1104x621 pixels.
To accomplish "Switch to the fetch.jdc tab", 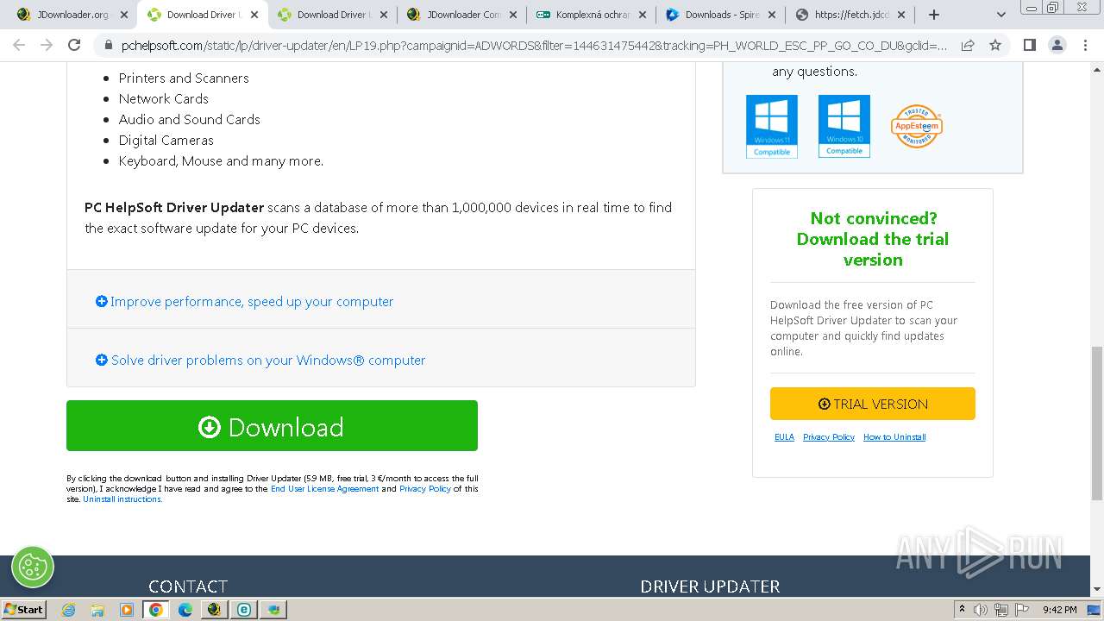I will tap(850, 15).
